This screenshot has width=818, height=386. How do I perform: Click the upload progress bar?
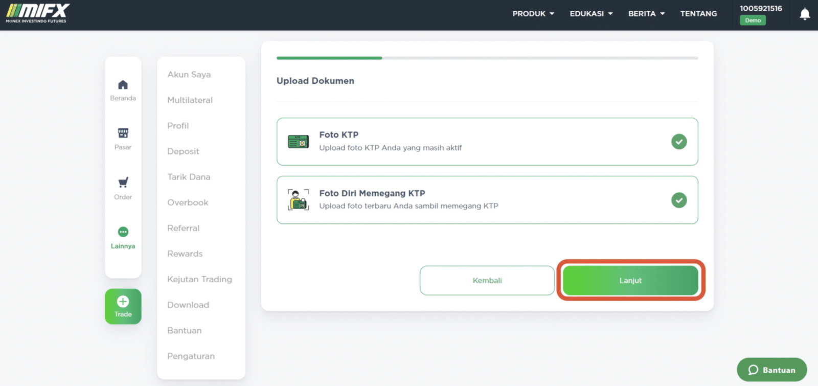point(487,58)
